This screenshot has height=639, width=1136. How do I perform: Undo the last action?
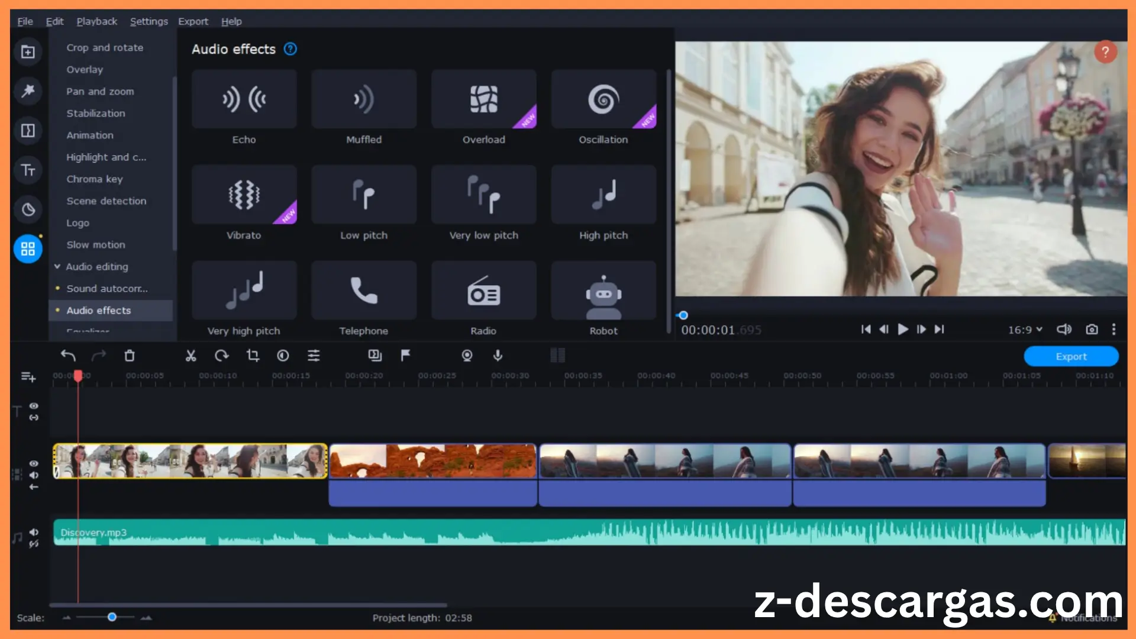(x=68, y=356)
